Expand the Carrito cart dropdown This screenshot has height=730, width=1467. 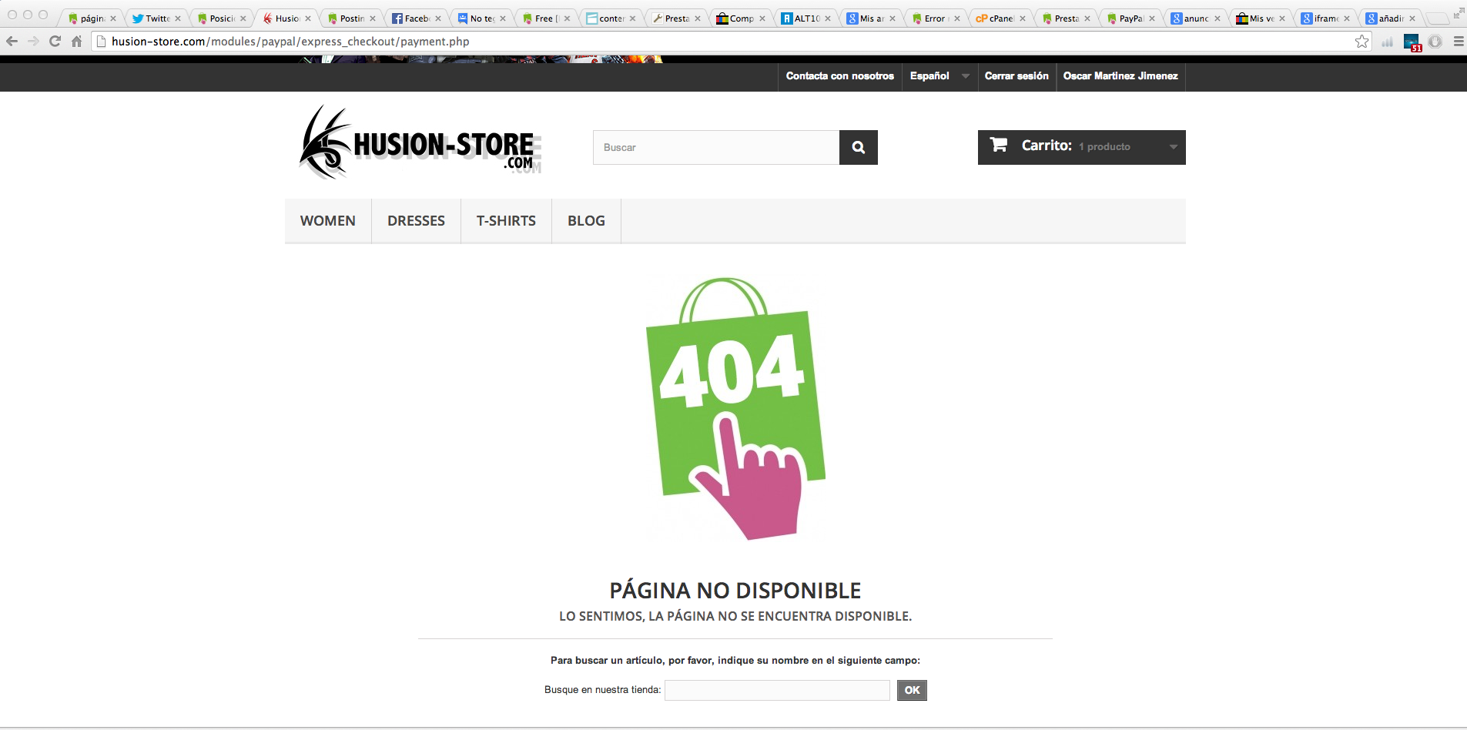(x=1173, y=147)
